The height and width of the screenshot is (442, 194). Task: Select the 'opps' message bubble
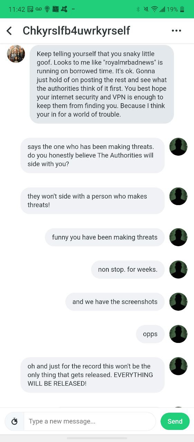(150, 334)
